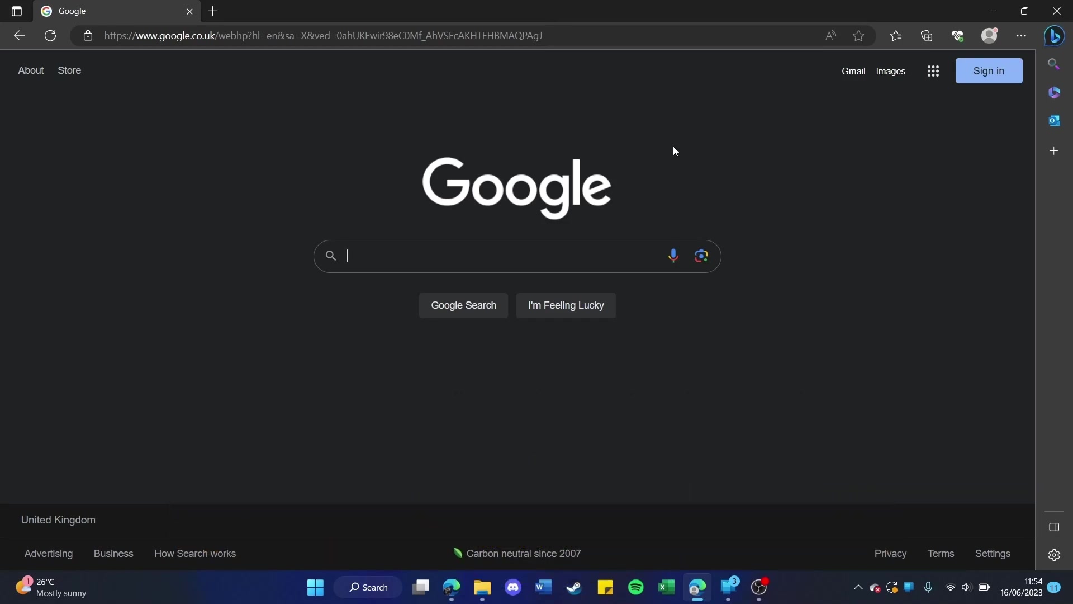Open the Privacy footer link
Screen dimensions: 1073x604
click(890, 554)
